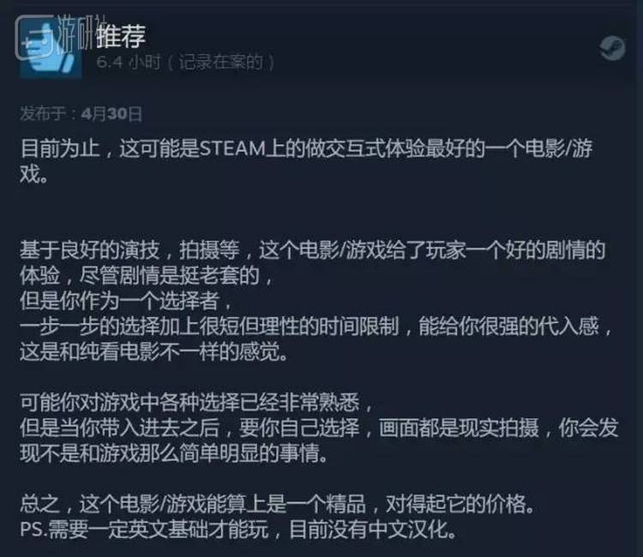Click the 游研社 watermark text
Screen dimensions: 643x557
pos(82,33)
